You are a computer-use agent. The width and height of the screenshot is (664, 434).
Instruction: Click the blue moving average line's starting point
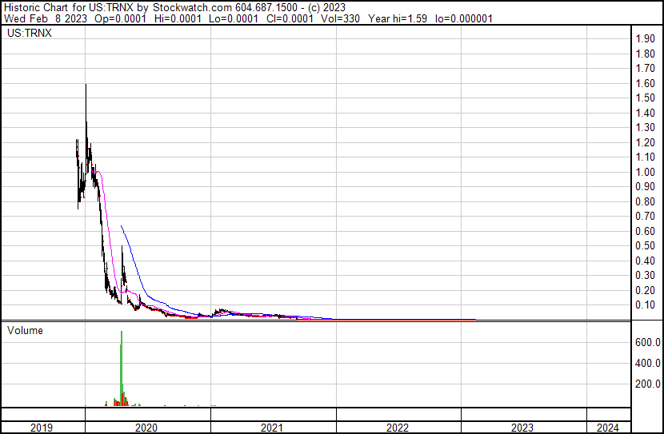tap(121, 227)
